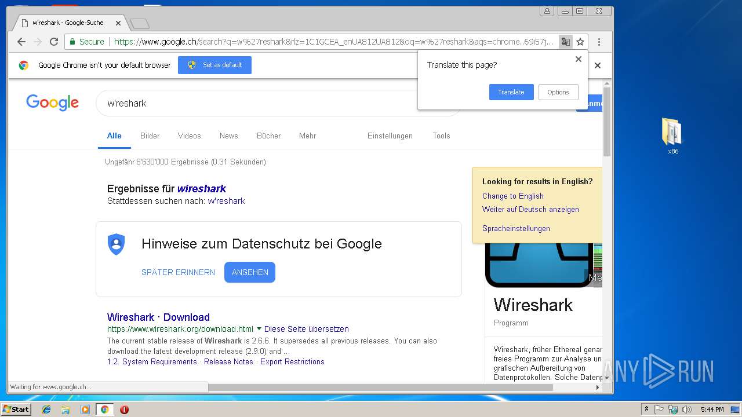Click the browser forward arrow

click(x=38, y=42)
